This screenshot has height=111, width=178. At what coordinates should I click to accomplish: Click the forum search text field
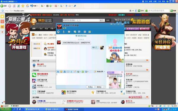point(81,20)
